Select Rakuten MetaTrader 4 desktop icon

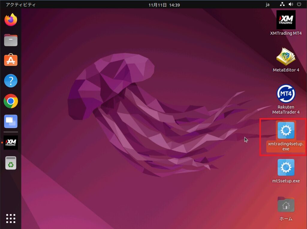[x=286, y=94]
